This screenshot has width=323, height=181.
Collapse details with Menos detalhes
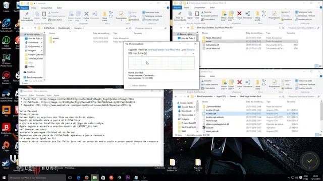coord(137,85)
